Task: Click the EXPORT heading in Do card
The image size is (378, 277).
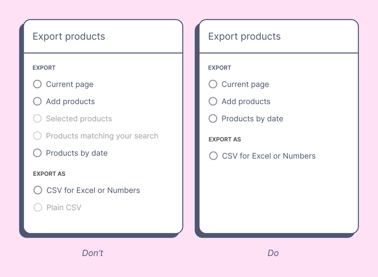Action: coord(219,68)
